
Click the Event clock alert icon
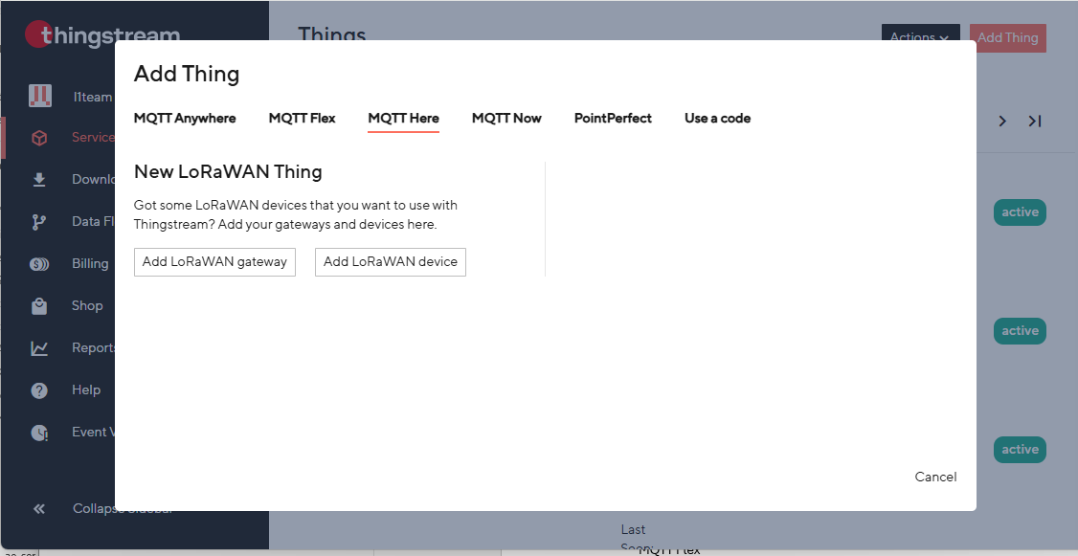click(x=39, y=433)
